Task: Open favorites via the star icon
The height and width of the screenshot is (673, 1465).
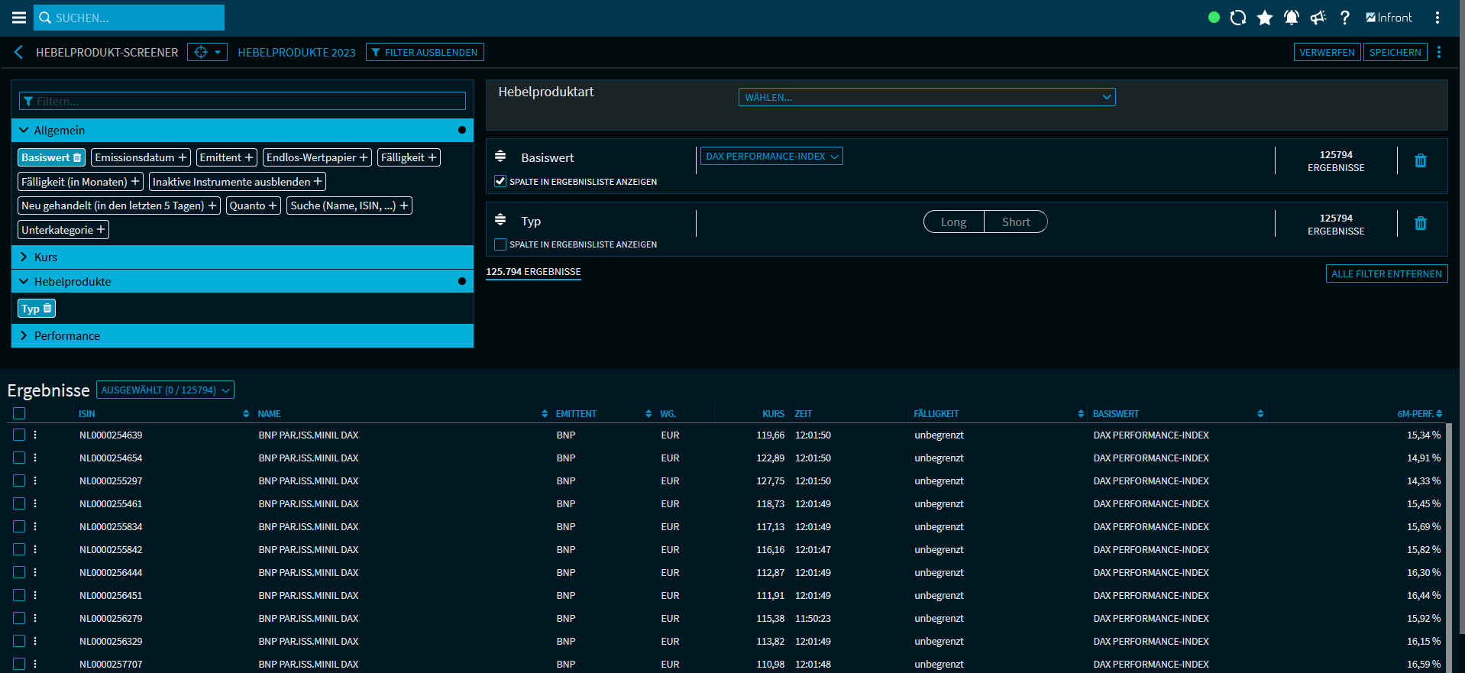Action: pos(1265,18)
